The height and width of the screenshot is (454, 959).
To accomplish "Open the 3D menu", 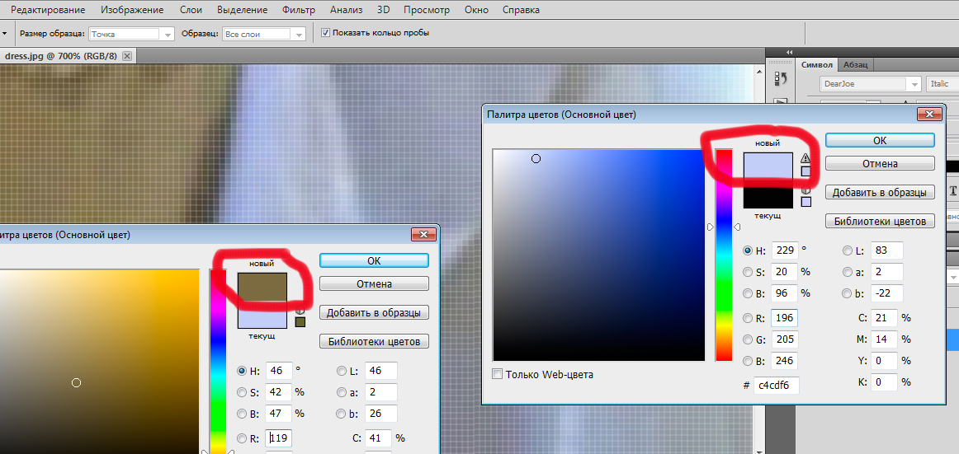I will point(384,10).
